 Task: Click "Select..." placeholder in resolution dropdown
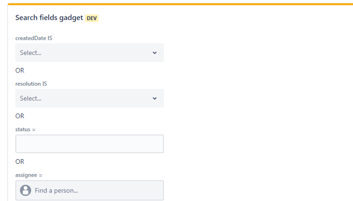click(31, 98)
